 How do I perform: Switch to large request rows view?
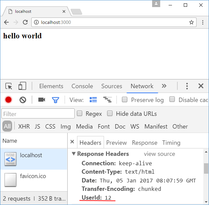93,100
